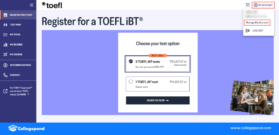Image resolution: width=279 pixels, height=135 pixels.
Task: Click the external link icon for TOEFL Essentials
Action: (5, 91)
